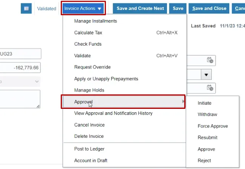Image resolution: width=245 pixels, height=169 pixels.
Task: Select Check Funds option
Action: (x=88, y=44)
